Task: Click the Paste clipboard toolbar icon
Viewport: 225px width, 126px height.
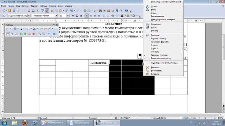Action: pos(60,10)
